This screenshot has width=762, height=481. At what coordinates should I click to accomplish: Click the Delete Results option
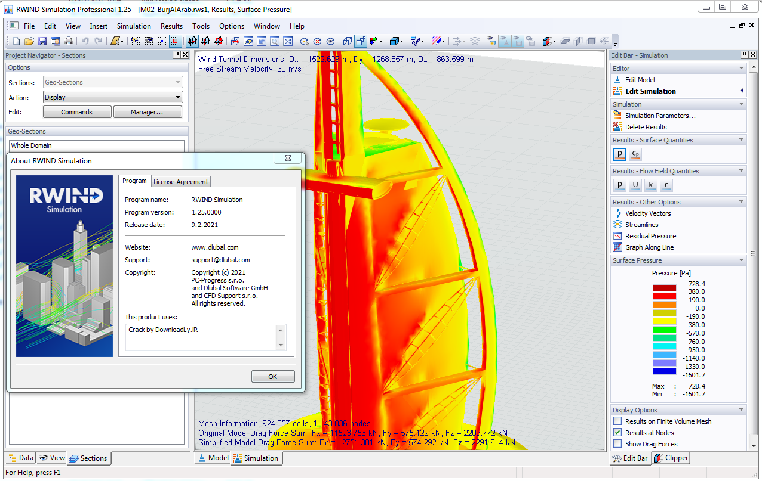(x=646, y=127)
